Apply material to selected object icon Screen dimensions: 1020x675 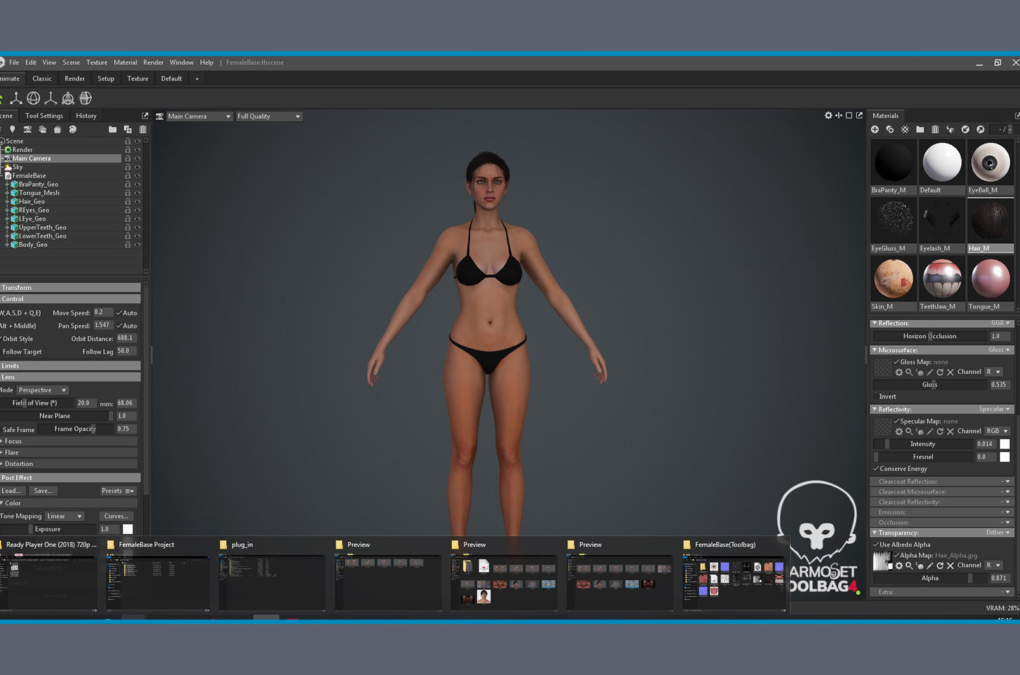pyautogui.click(x=950, y=129)
